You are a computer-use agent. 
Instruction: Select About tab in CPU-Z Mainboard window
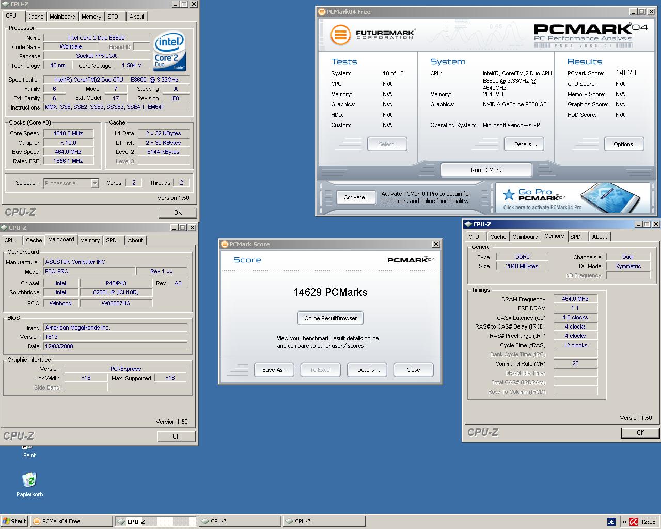click(x=135, y=240)
